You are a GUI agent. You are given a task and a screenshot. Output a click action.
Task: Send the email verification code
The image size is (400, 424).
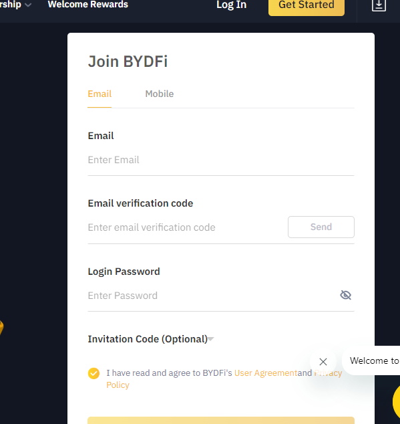tap(321, 227)
